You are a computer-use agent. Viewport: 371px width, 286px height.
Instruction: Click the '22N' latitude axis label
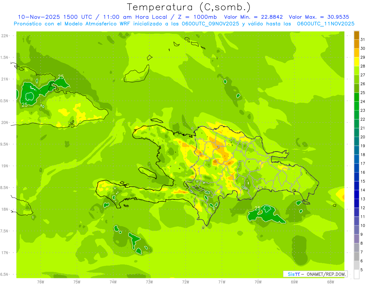[x=5, y=35]
